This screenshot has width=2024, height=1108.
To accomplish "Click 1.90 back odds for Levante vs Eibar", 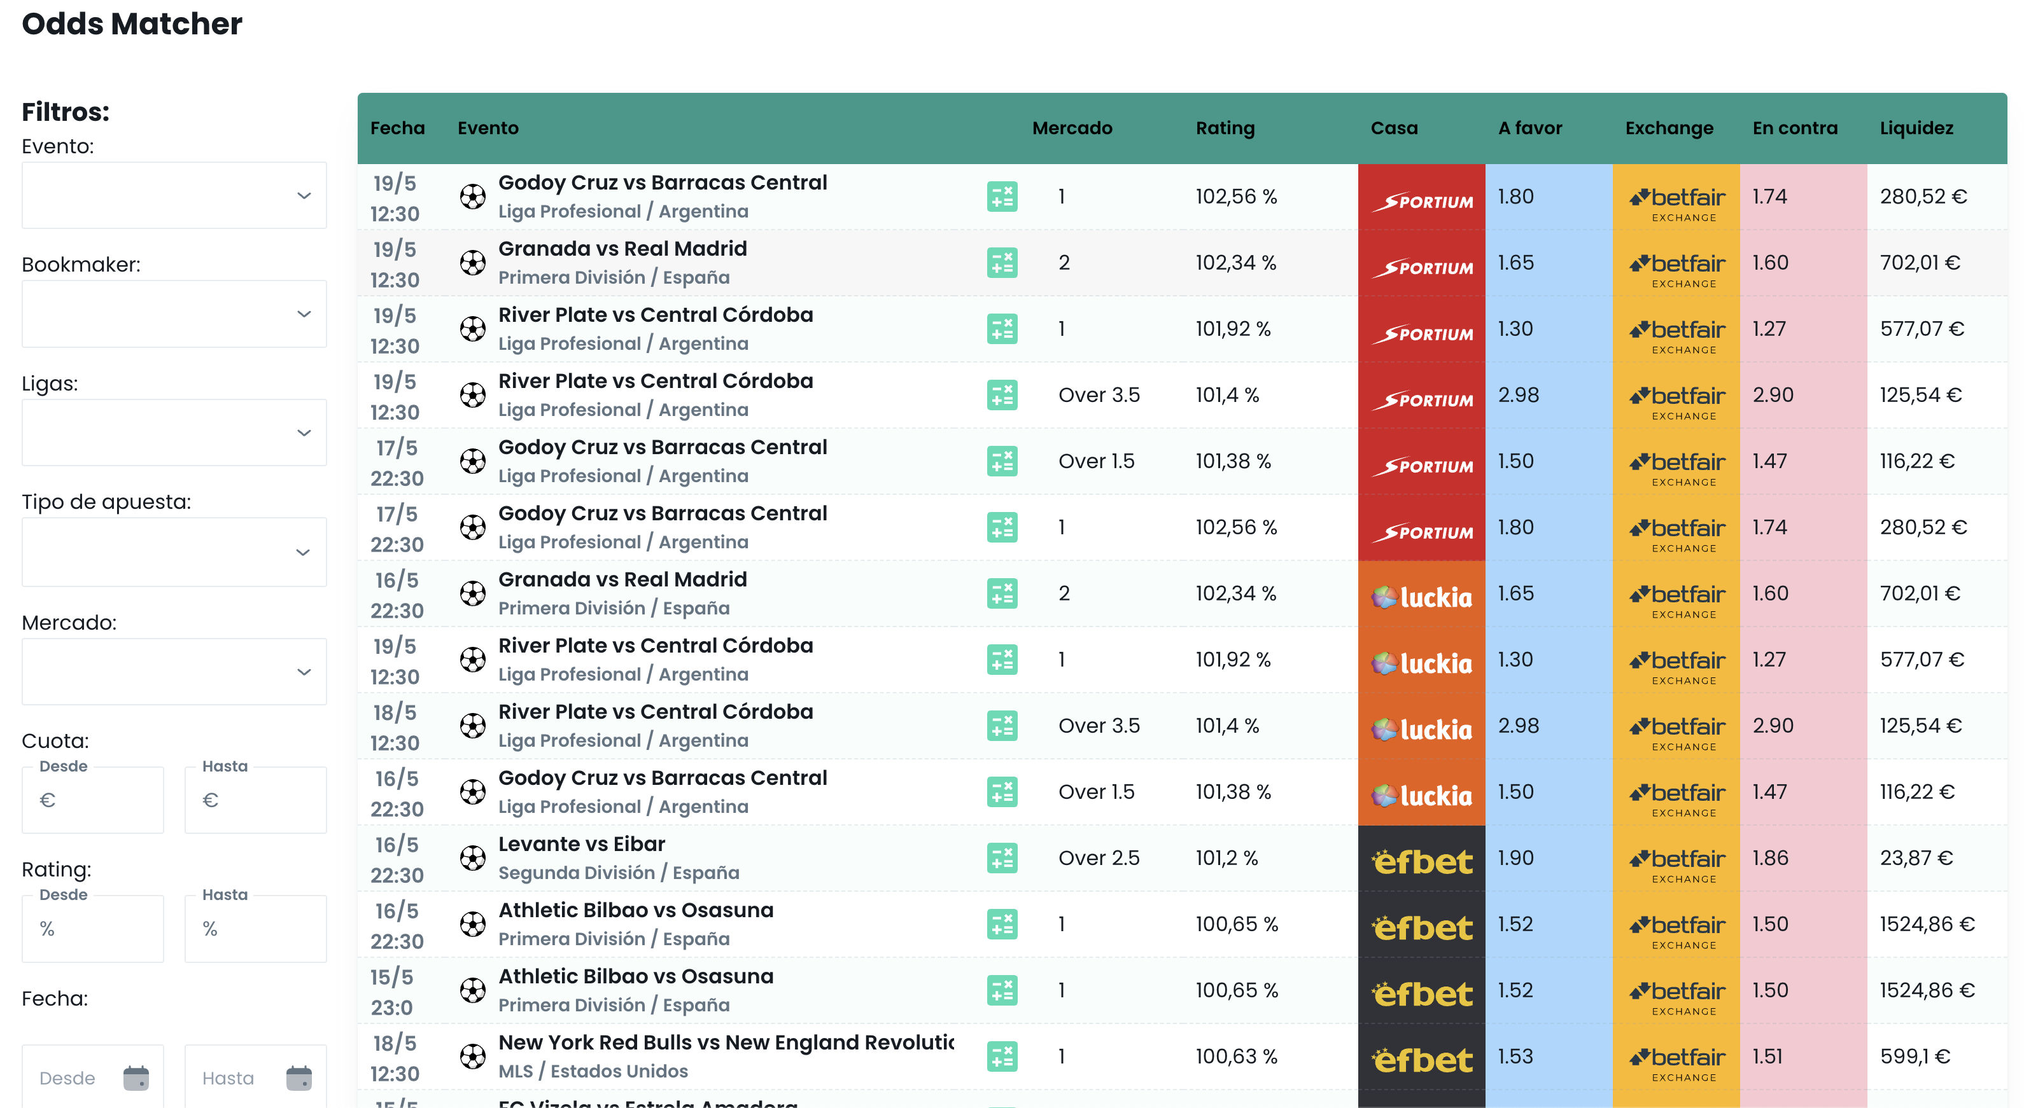I will [1515, 857].
